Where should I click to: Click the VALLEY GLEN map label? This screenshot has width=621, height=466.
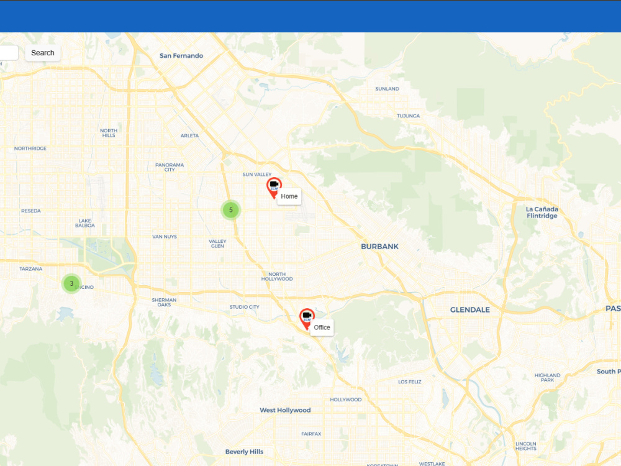[217, 244]
